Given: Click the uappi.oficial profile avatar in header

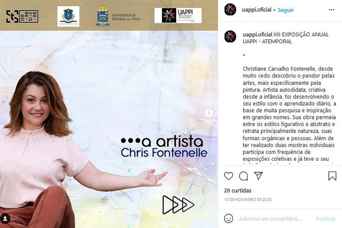Looking at the screenshot, I should (x=230, y=9).
